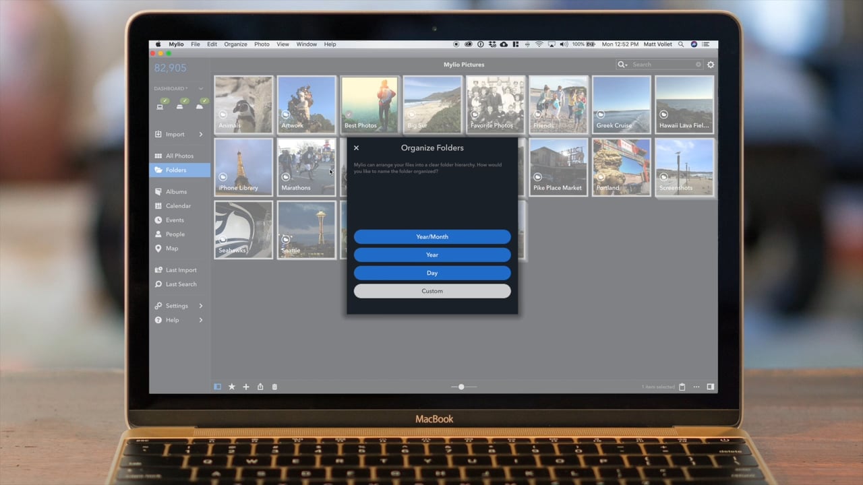The width and height of the screenshot is (863, 485).
Task: Open the Calendar view icon
Action: 158,206
